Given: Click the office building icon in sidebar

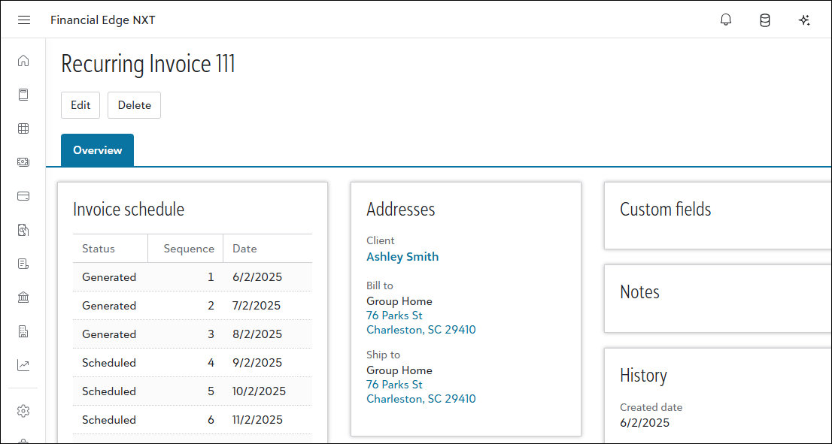Looking at the screenshot, I should pyautogui.click(x=23, y=331).
